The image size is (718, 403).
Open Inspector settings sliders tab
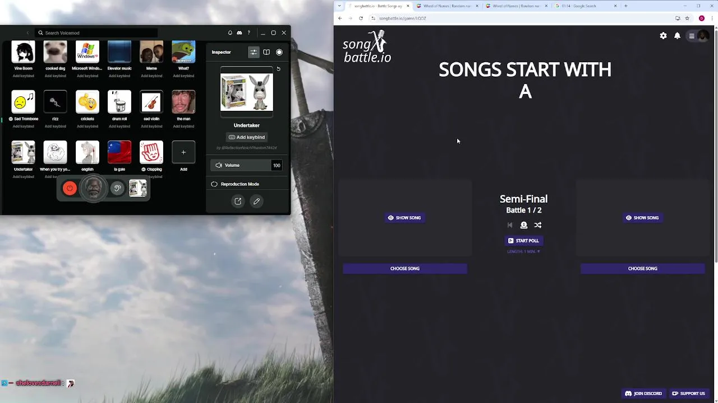(x=254, y=52)
